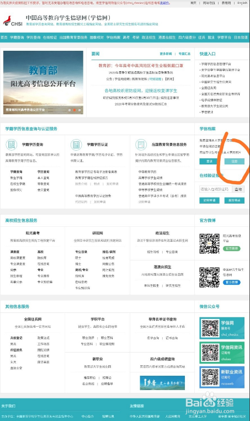Open the 征兵 navigation item

click(x=201, y=38)
